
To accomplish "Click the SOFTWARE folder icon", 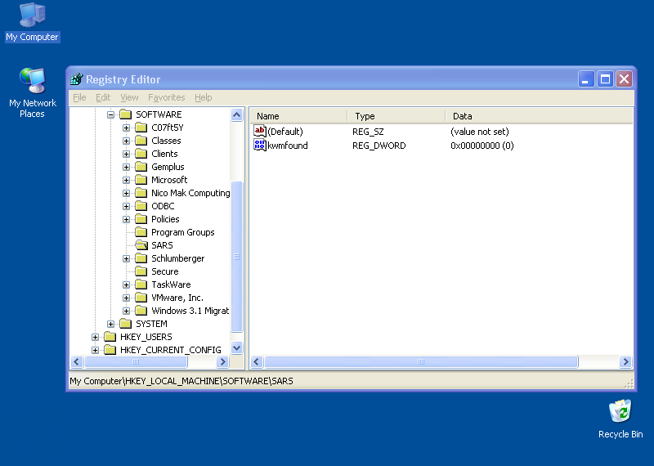I will [x=126, y=114].
